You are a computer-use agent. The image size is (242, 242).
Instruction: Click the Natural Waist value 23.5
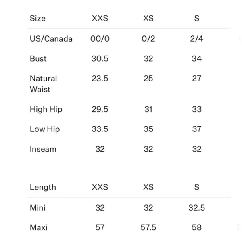100,78
